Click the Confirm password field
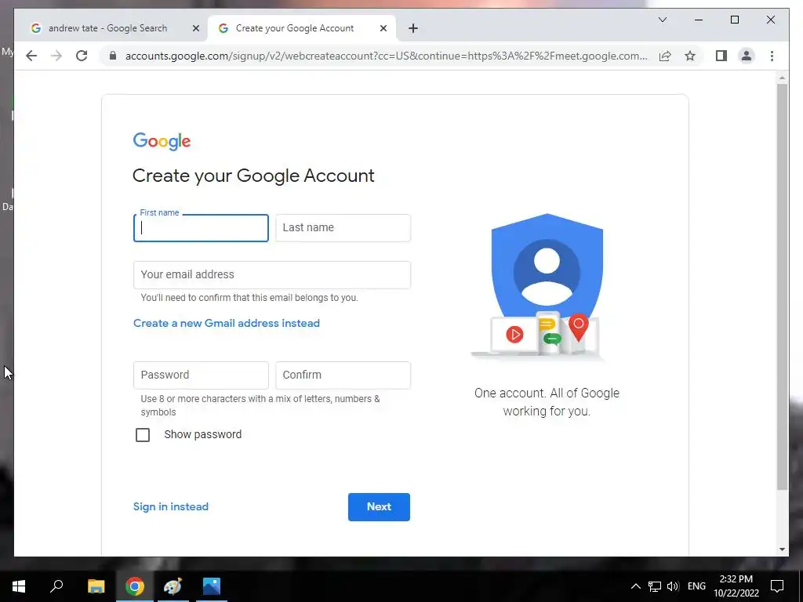The image size is (803, 602). click(x=343, y=375)
